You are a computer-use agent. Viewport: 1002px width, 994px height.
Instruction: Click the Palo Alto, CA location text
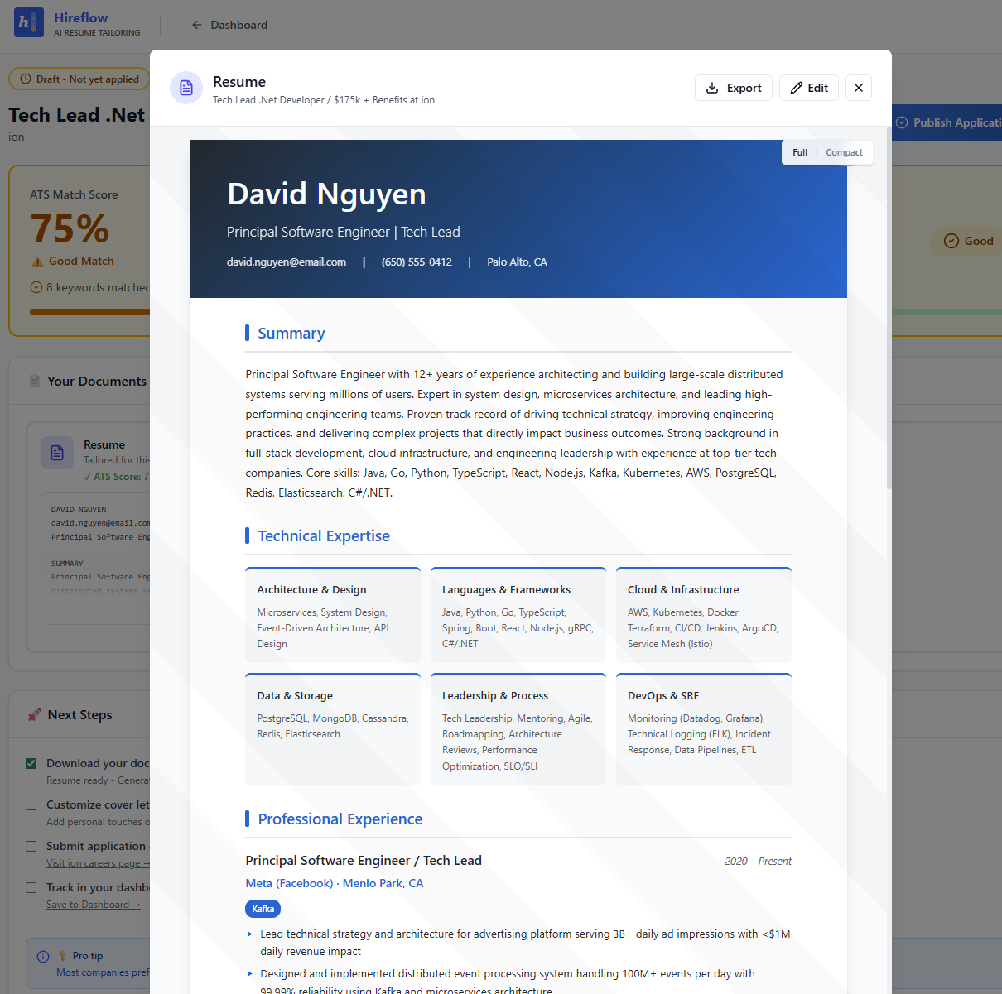click(517, 262)
